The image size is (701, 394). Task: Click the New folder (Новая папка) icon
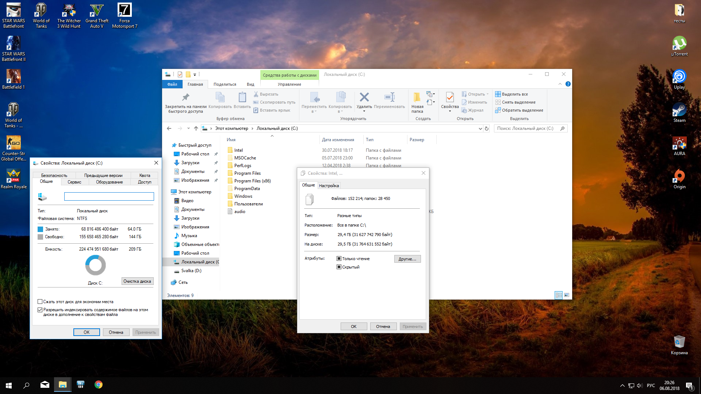click(417, 97)
